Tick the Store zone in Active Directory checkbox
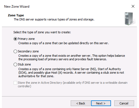The width and height of the screenshot is (139, 108). (x=15, y=83)
